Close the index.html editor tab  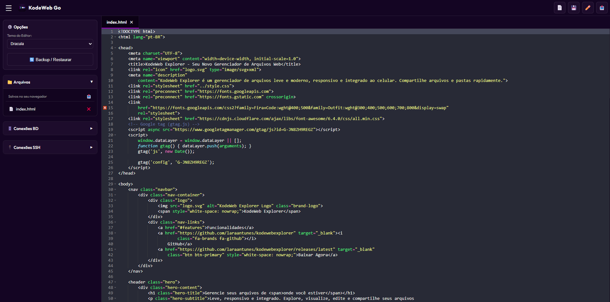(x=132, y=22)
